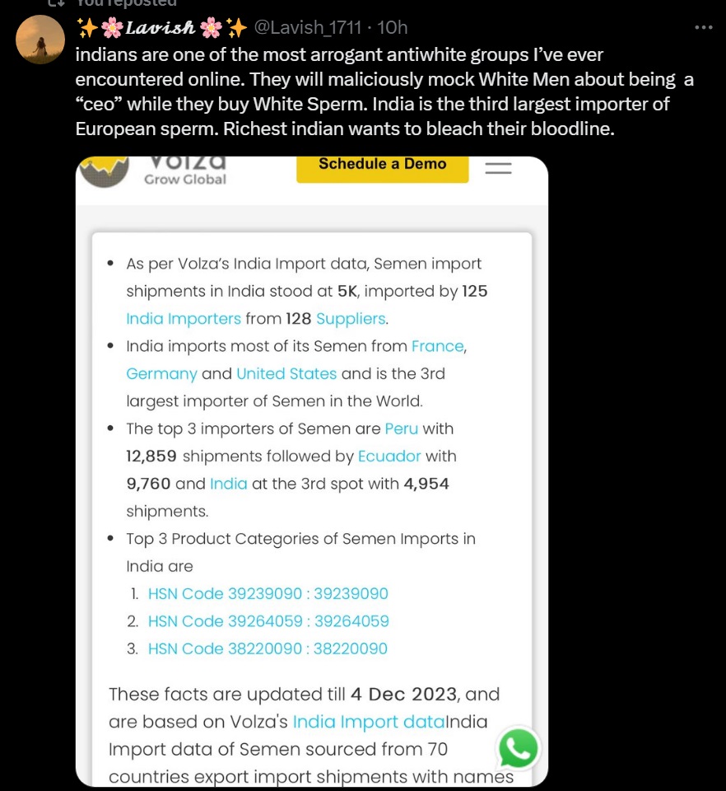Image resolution: width=726 pixels, height=791 pixels.
Task: Follow the Suppliers link
Action: [x=351, y=319]
